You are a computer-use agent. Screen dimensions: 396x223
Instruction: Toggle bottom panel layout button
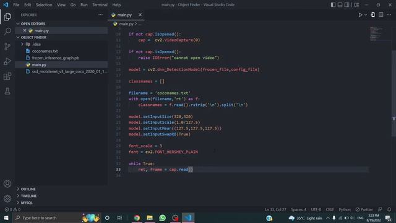[x=340, y=5]
